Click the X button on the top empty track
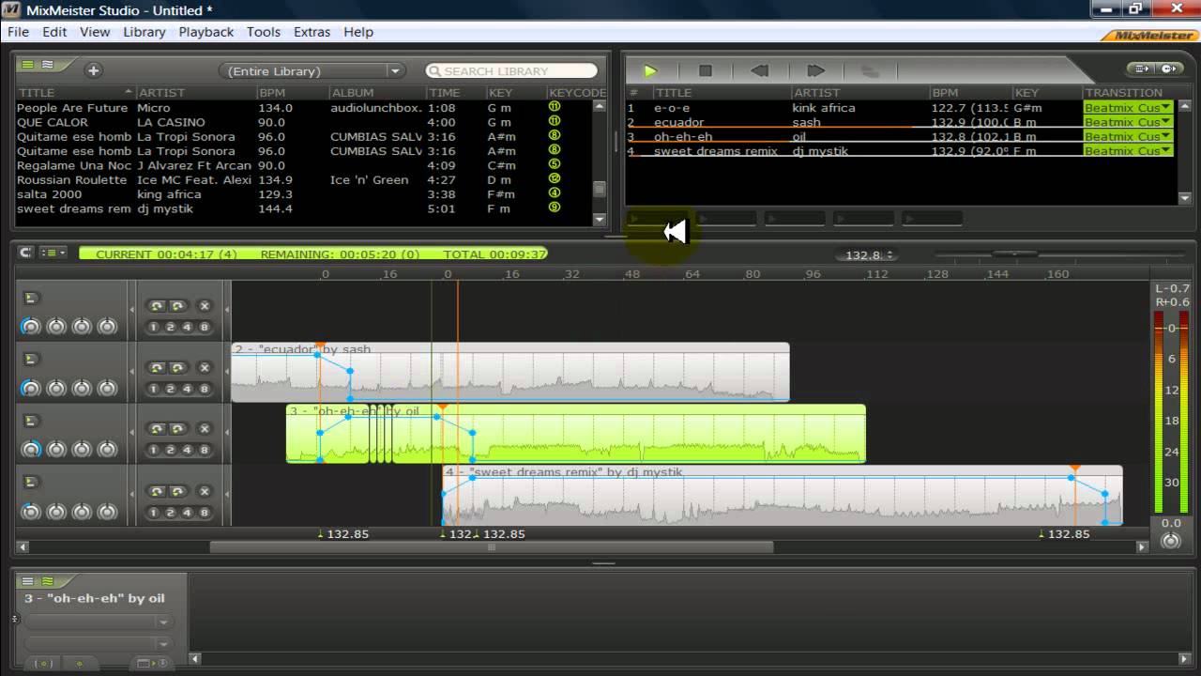The height and width of the screenshot is (676, 1201). tap(205, 306)
